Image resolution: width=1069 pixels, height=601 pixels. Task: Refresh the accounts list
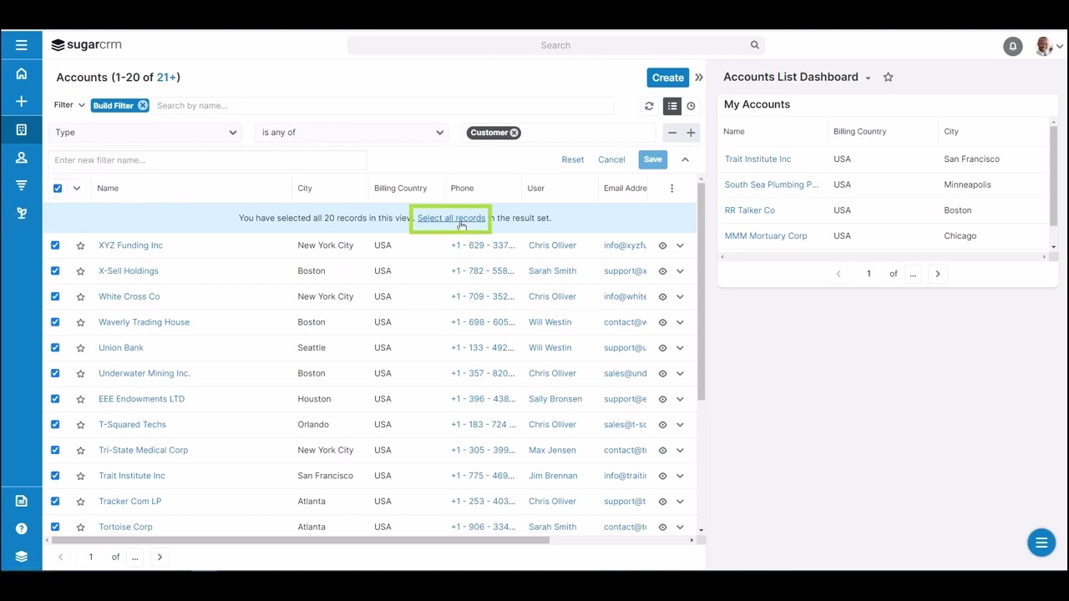[649, 106]
